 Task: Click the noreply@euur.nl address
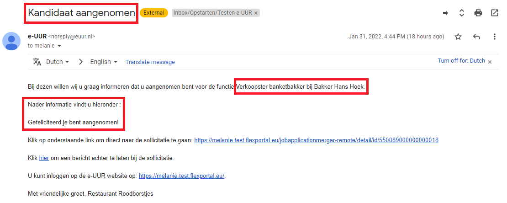point(72,37)
